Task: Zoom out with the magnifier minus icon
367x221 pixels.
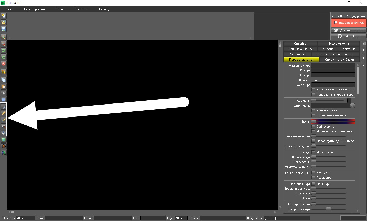Action: (4, 44)
